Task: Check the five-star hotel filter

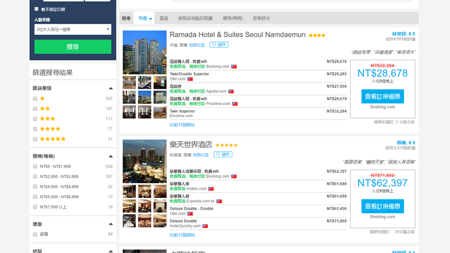Action: [35, 139]
